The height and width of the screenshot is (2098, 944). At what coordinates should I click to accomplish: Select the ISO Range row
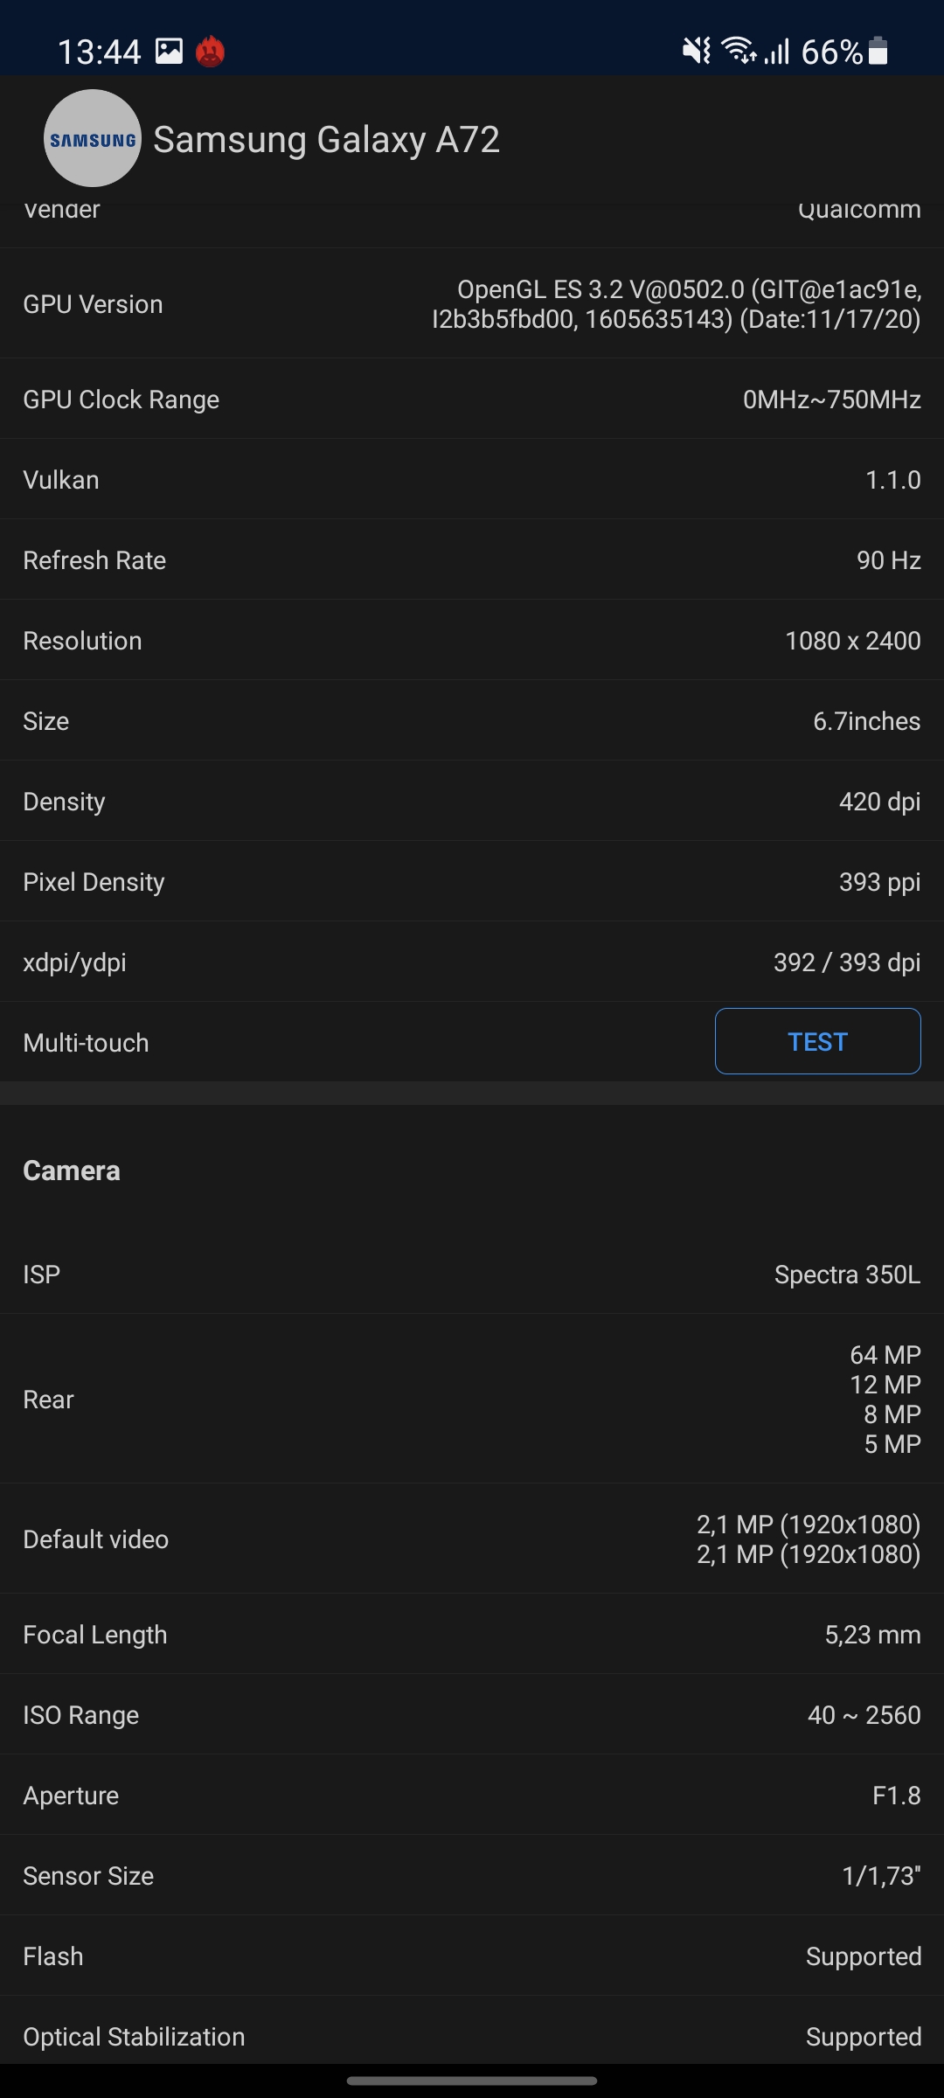(x=472, y=1715)
